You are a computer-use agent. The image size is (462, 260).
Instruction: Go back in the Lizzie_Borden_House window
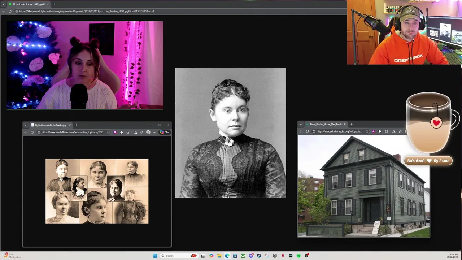pos(301,131)
